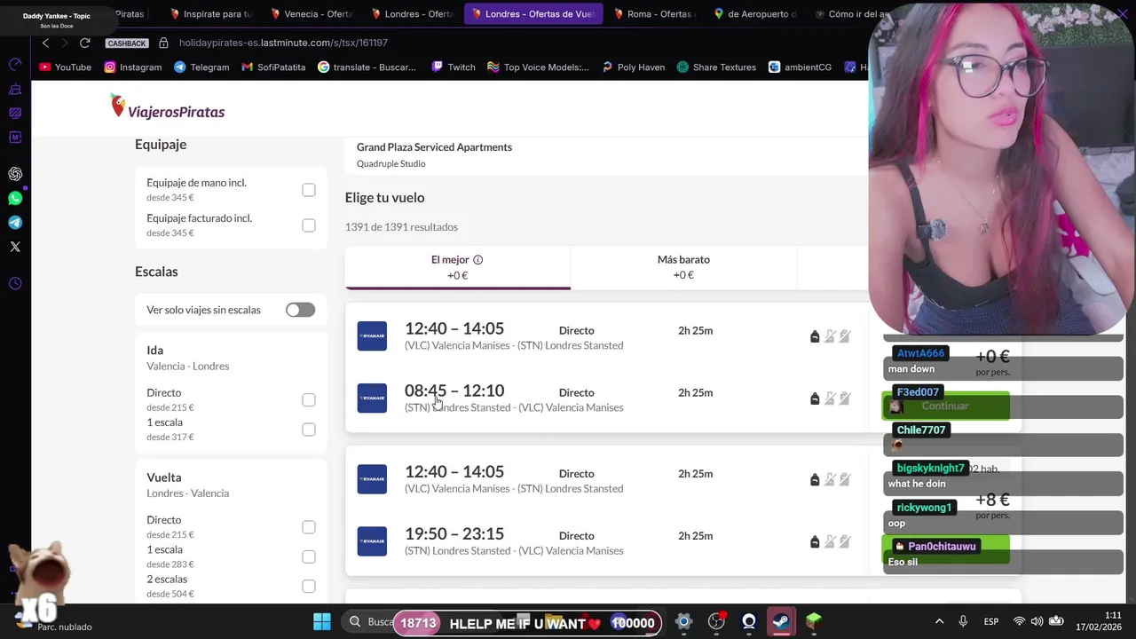This screenshot has height=639, width=1136.
Task: Click the M icon in the browser sidebar
Action: click(x=15, y=138)
